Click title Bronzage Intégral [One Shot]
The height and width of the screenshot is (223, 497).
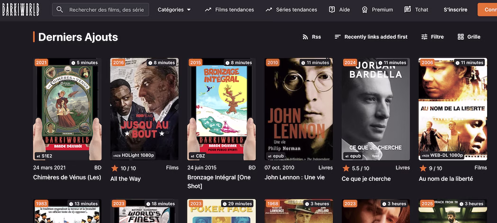pos(219,182)
